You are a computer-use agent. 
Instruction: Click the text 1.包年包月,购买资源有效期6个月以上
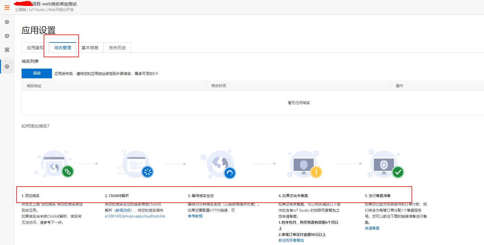308,225
